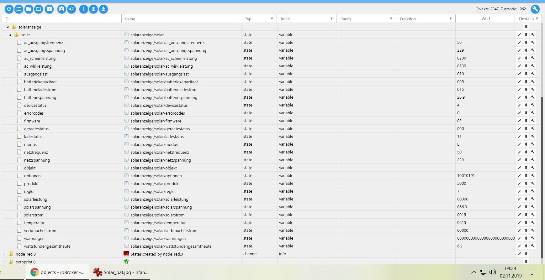545x280 pixels.
Task: Open wrench settings for solarleistung row
Action: click(x=533, y=199)
